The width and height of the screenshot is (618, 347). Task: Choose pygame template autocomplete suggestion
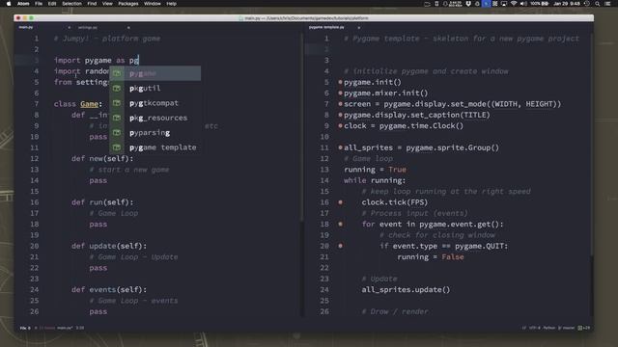pyautogui.click(x=154, y=147)
